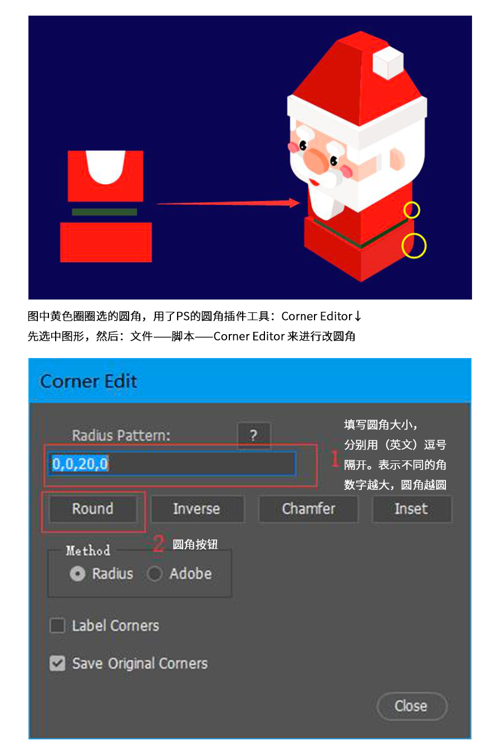This screenshot has height=755, width=501.
Task: Click the Chamfer button
Action: tap(308, 509)
